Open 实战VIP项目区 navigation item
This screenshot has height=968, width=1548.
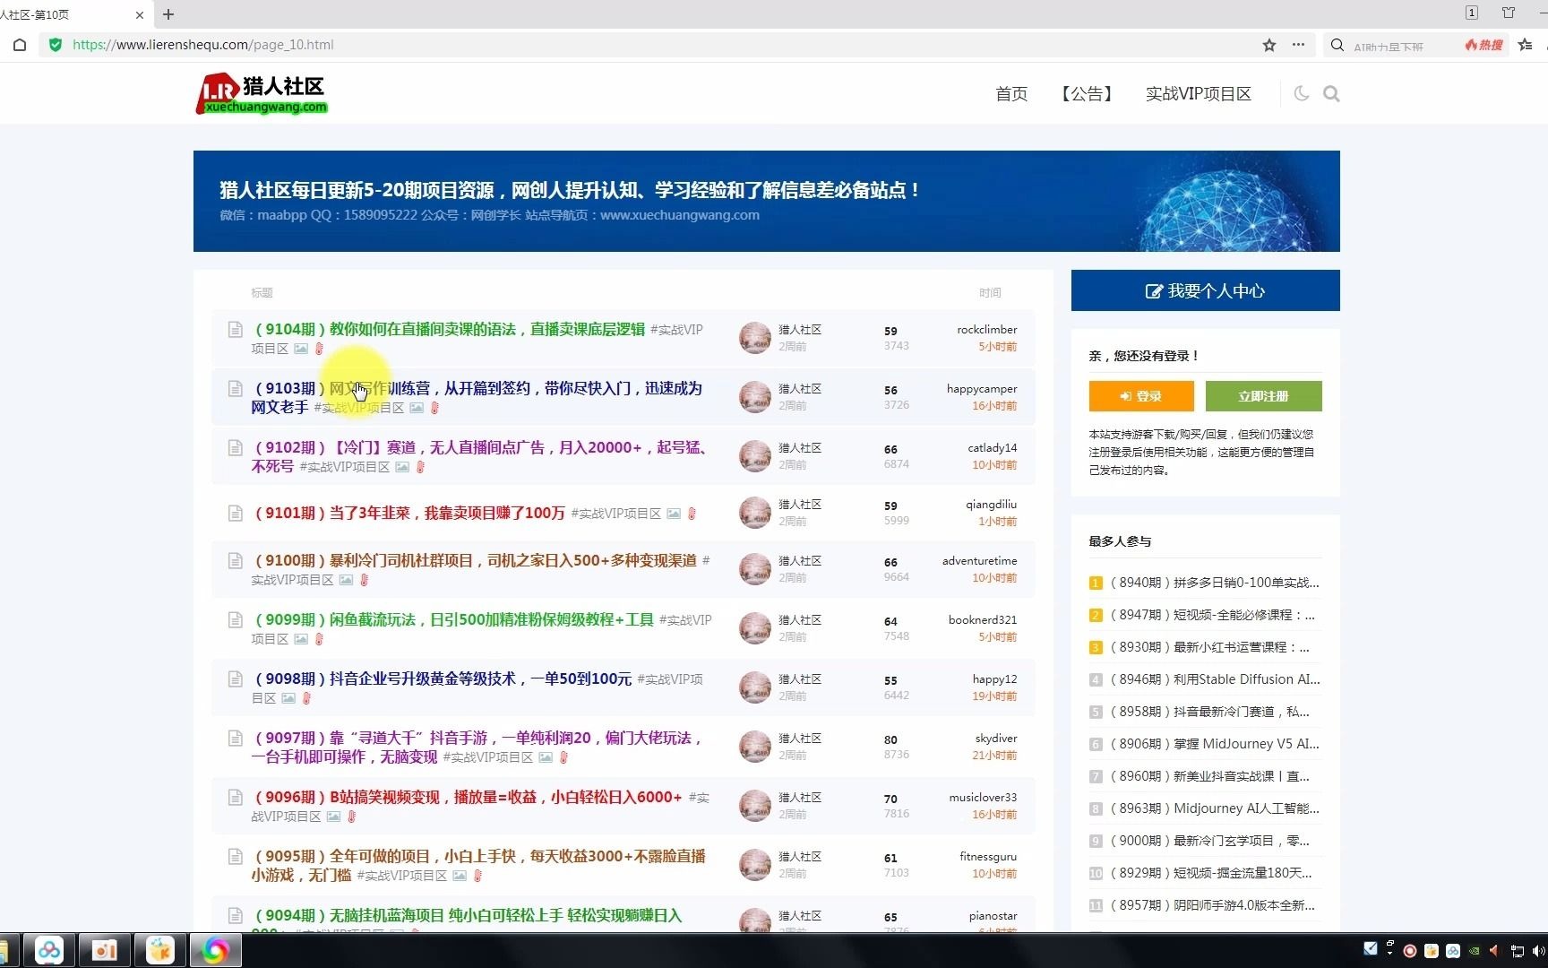tap(1199, 93)
